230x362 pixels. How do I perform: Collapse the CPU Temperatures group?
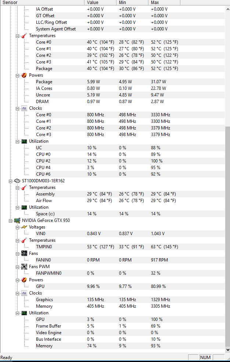[17, 36]
